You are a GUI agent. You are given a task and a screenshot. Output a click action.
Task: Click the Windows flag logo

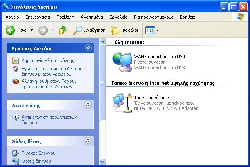pos(240,17)
